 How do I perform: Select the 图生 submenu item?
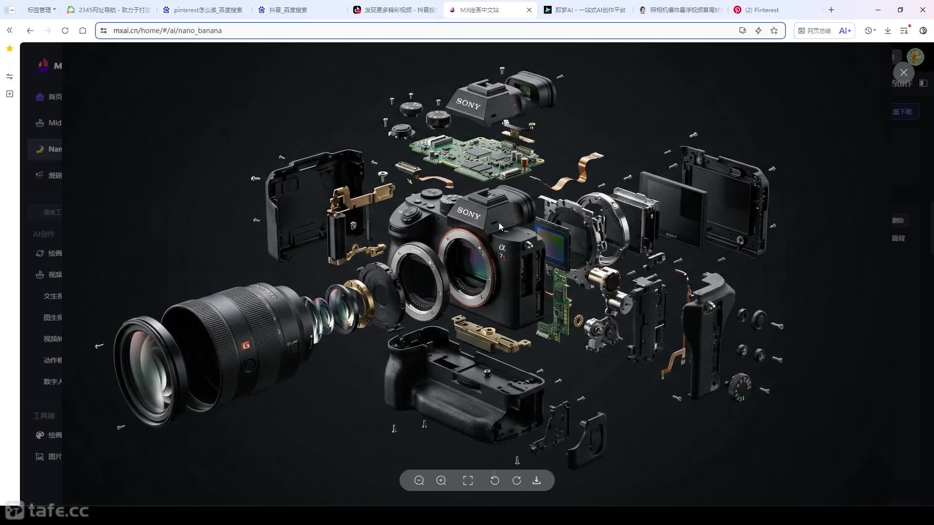[x=53, y=317]
